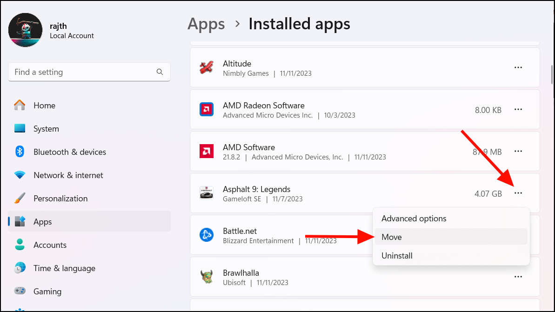Click the Brawlhalla app name
This screenshot has width=555, height=312.
(x=241, y=273)
